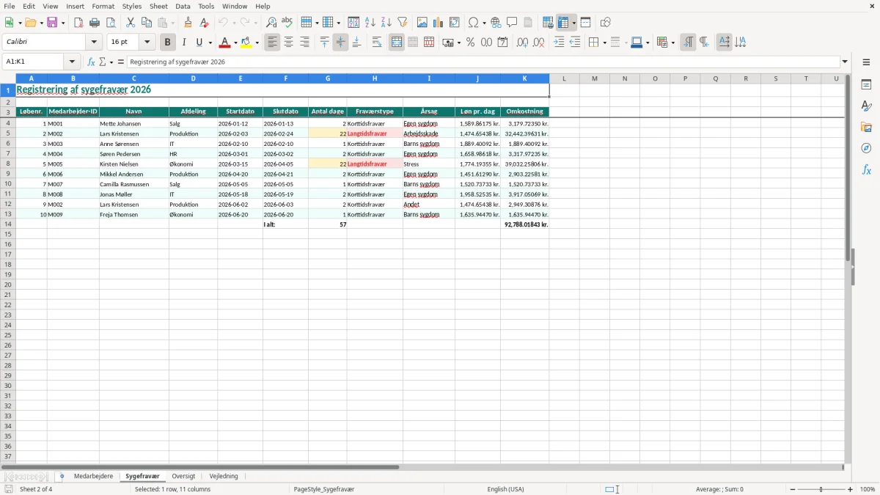The height and width of the screenshot is (495, 880).
Task: Open the Styles menu
Action: click(132, 6)
